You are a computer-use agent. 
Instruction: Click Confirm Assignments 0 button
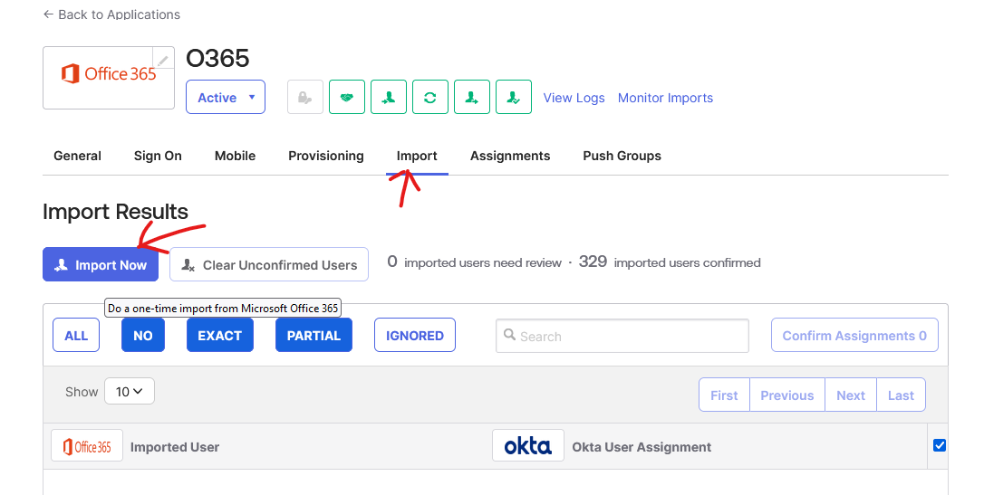[x=854, y=335]
